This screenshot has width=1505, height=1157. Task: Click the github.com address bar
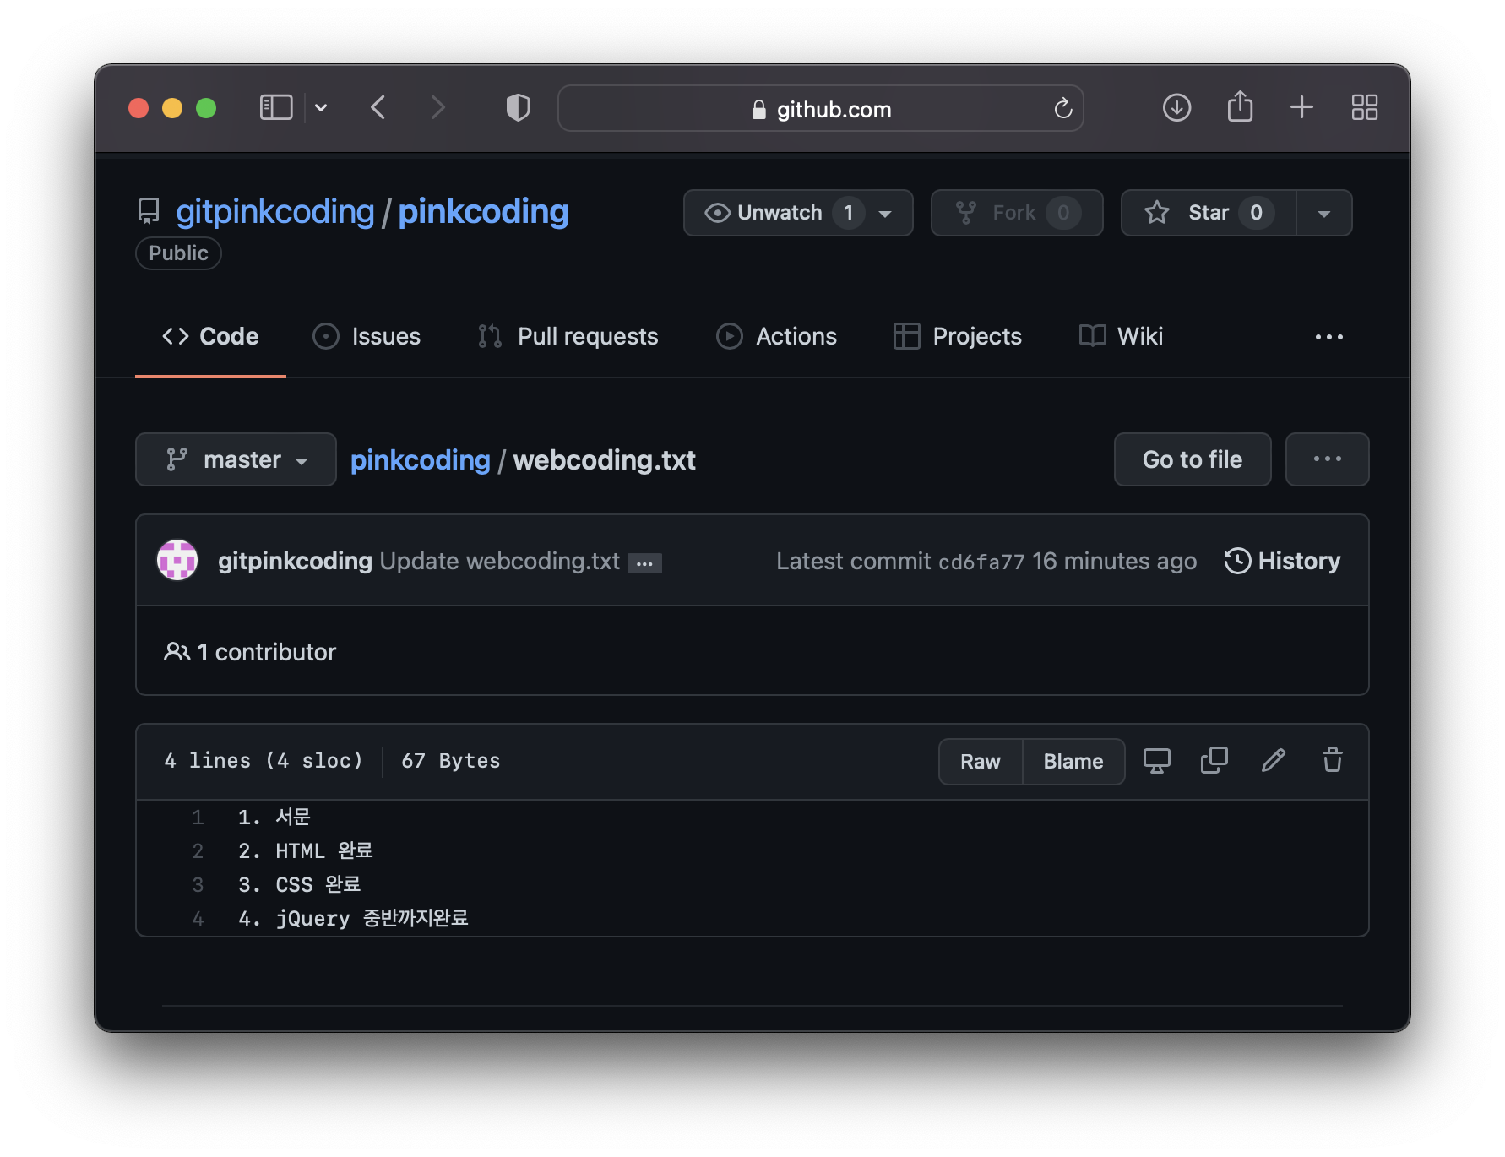(820, 108)
